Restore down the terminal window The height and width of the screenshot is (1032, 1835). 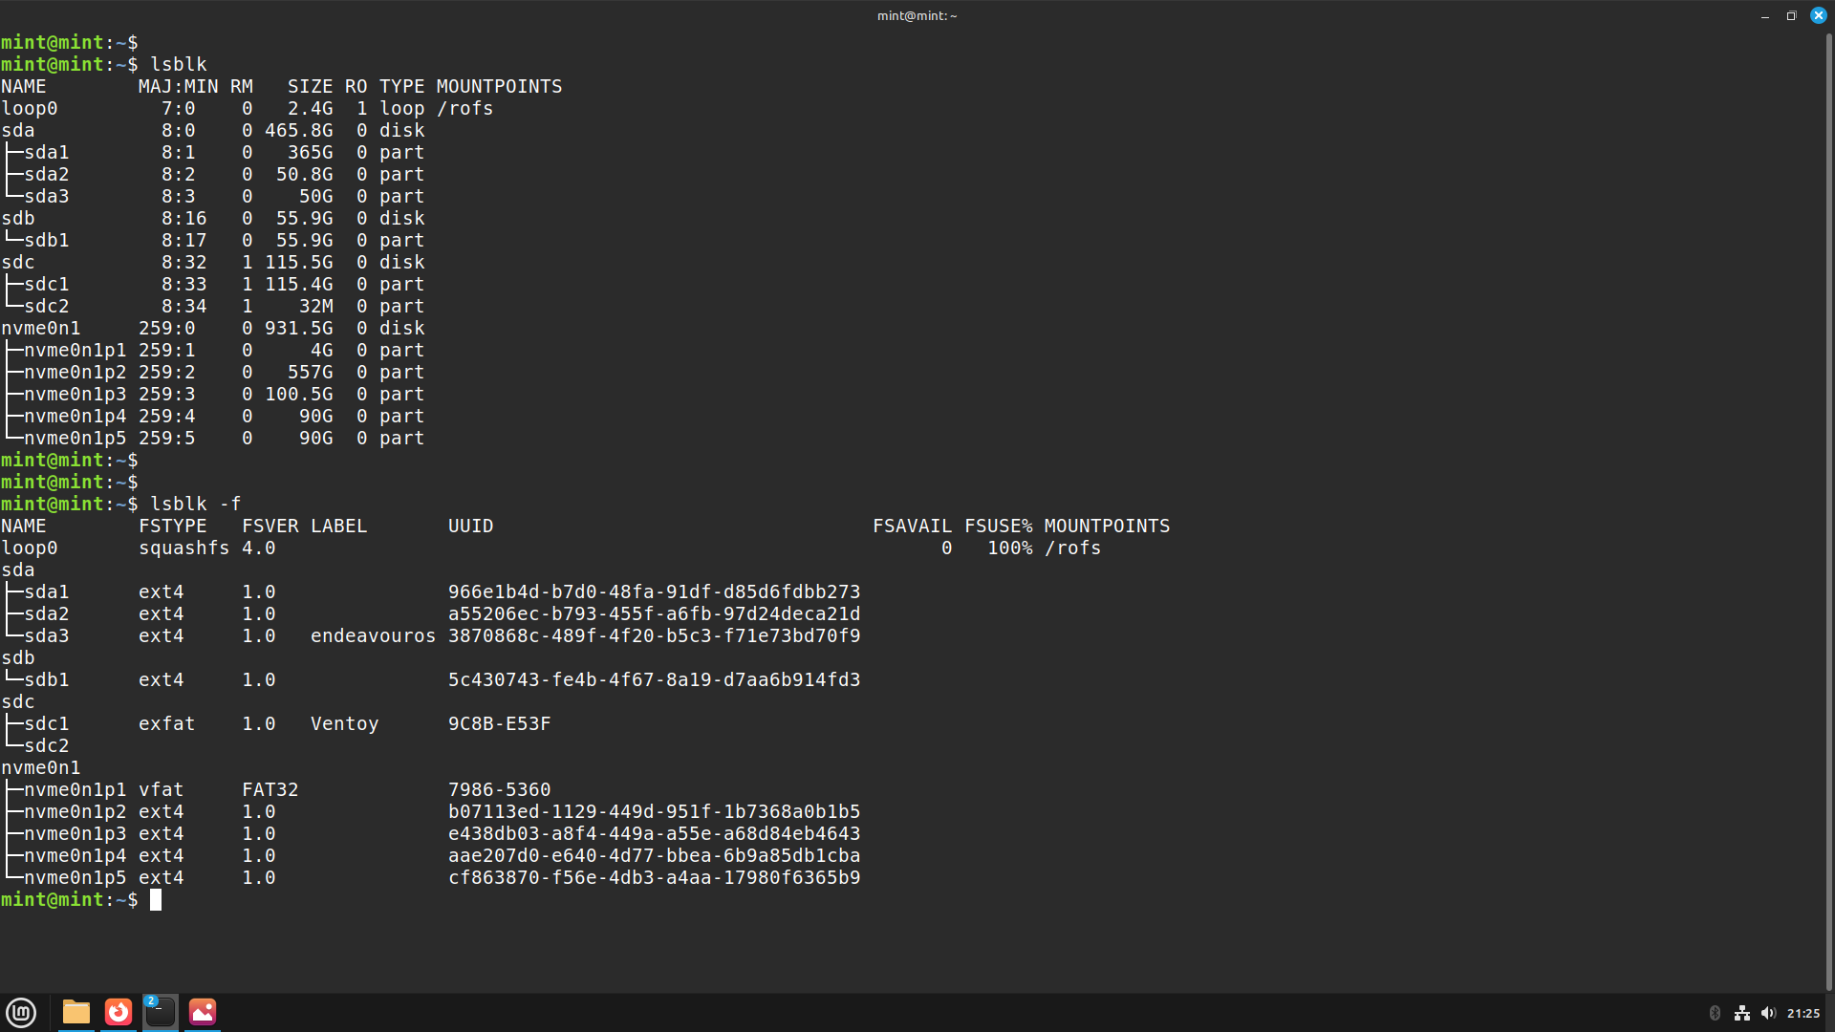pos(1791,16)
